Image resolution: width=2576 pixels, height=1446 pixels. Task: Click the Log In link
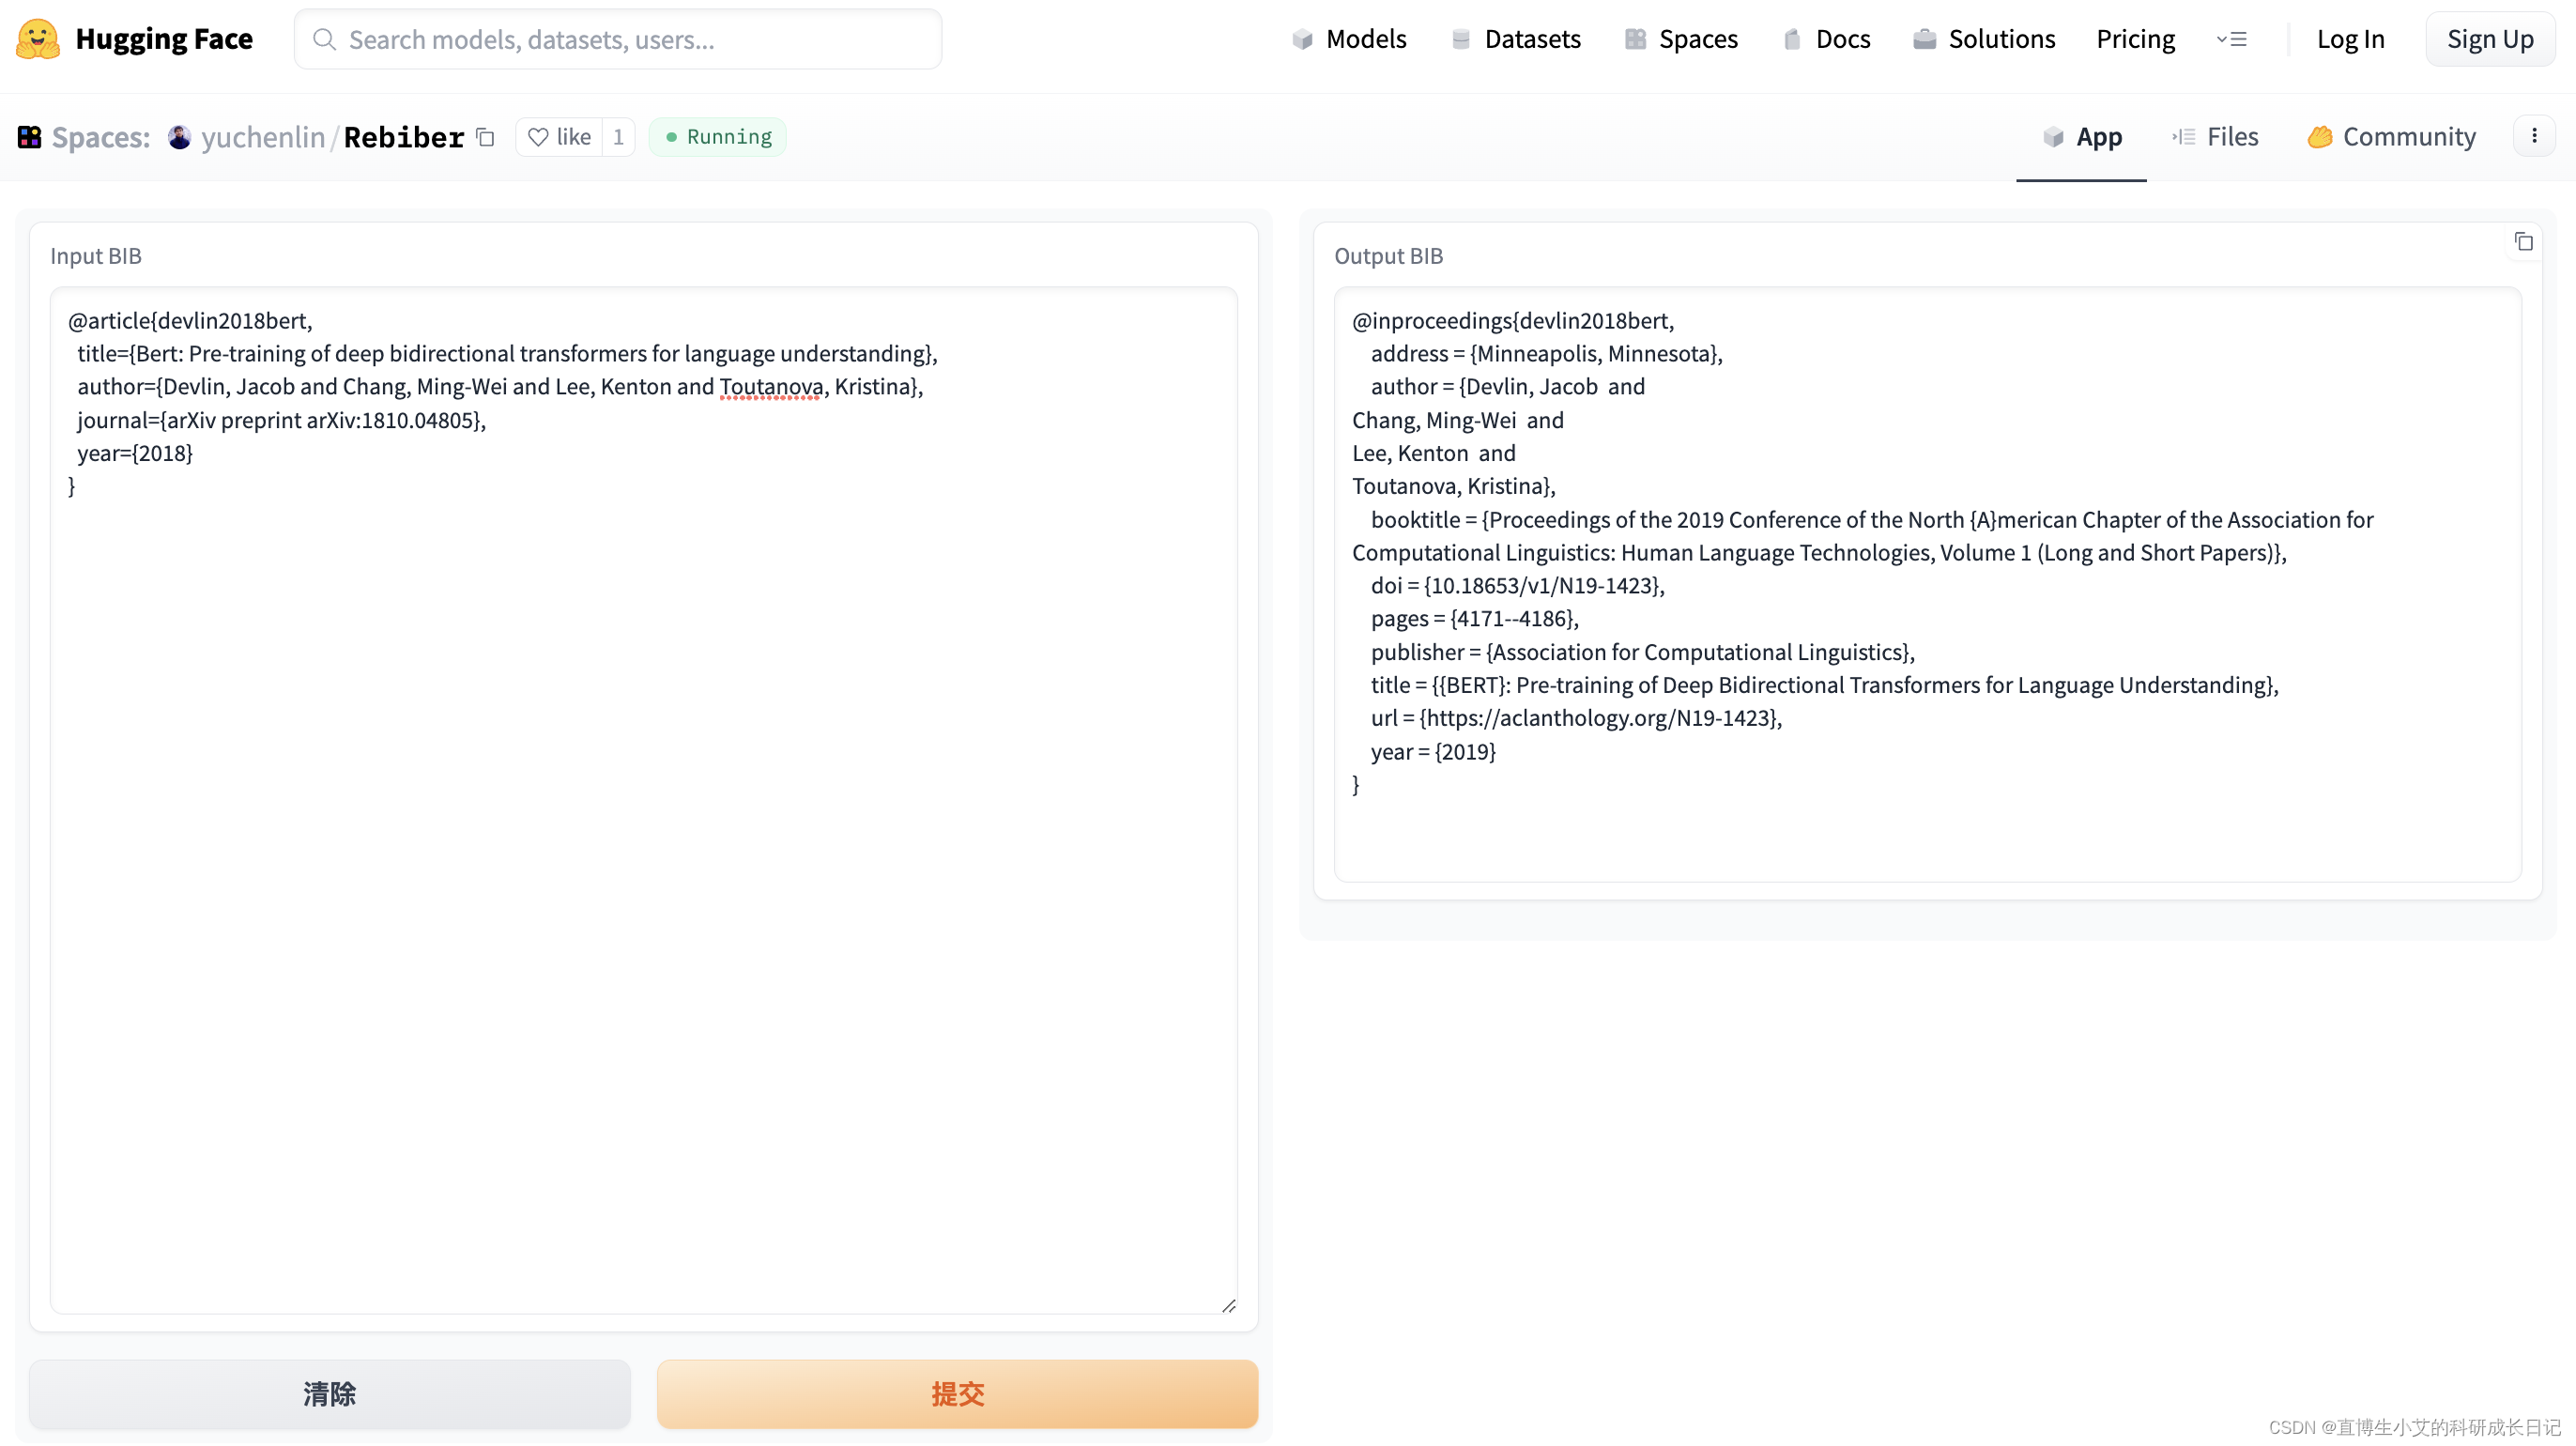(2350, 39)
